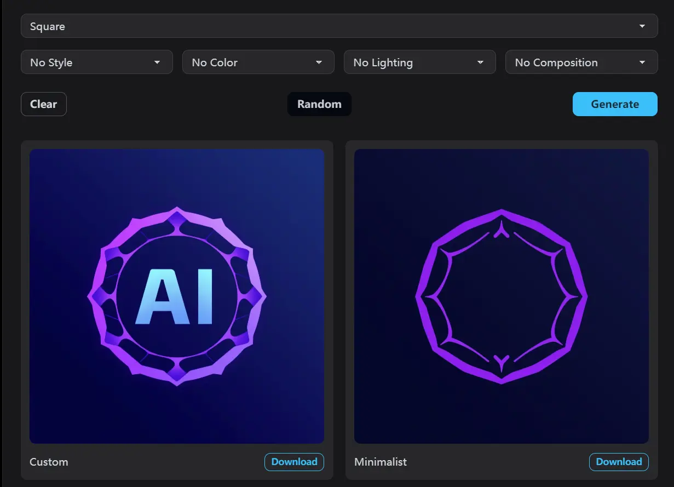The width and height of the screenshot is (674, 487).
Task: Click the Custom AI badge preview image
Action: click(x=176, y=295)
